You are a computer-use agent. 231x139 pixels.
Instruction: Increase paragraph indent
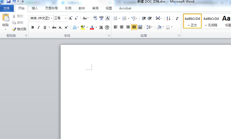(x=149, y=18)
